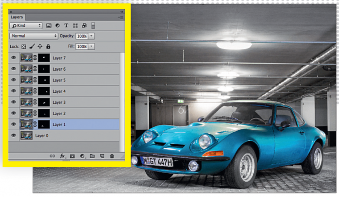Click the delete layer trash icon
Screen dimensions: 339x197
tap(112, 156)
